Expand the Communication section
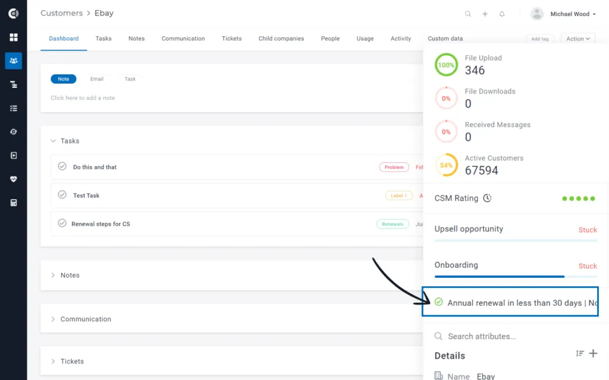The image size is (609, 380). tap(53, 319)
